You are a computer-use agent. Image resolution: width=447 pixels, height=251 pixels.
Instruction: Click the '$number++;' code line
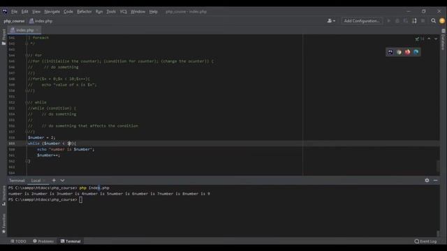[x=48, y=155]
